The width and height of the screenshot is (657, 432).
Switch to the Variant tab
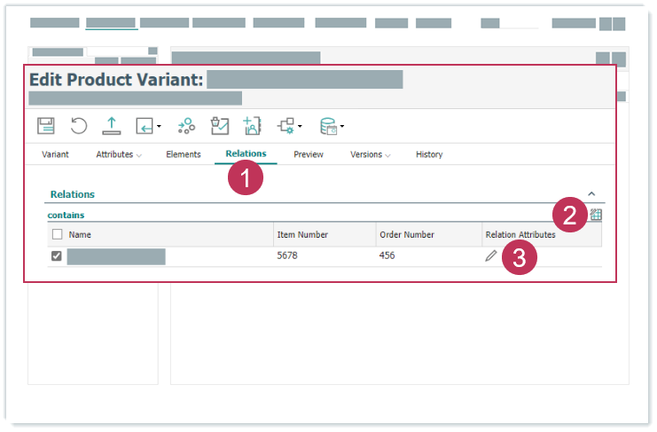(55, 154)
